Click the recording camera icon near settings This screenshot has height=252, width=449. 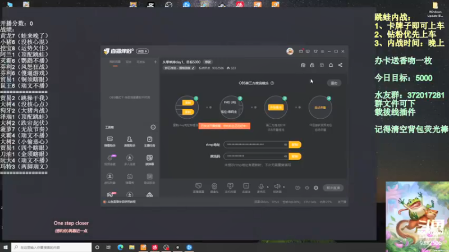click(x=298, y=188)
